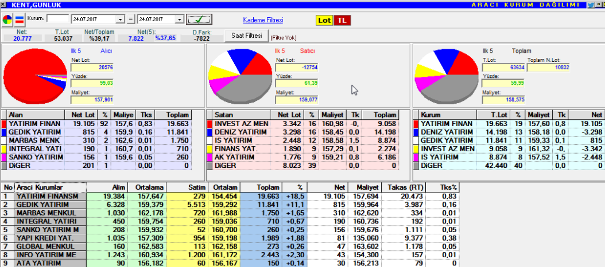Open the end date dropdown
Image resolution: width=605 pixels, height=267 pixels.
click(x=180, y=19)
